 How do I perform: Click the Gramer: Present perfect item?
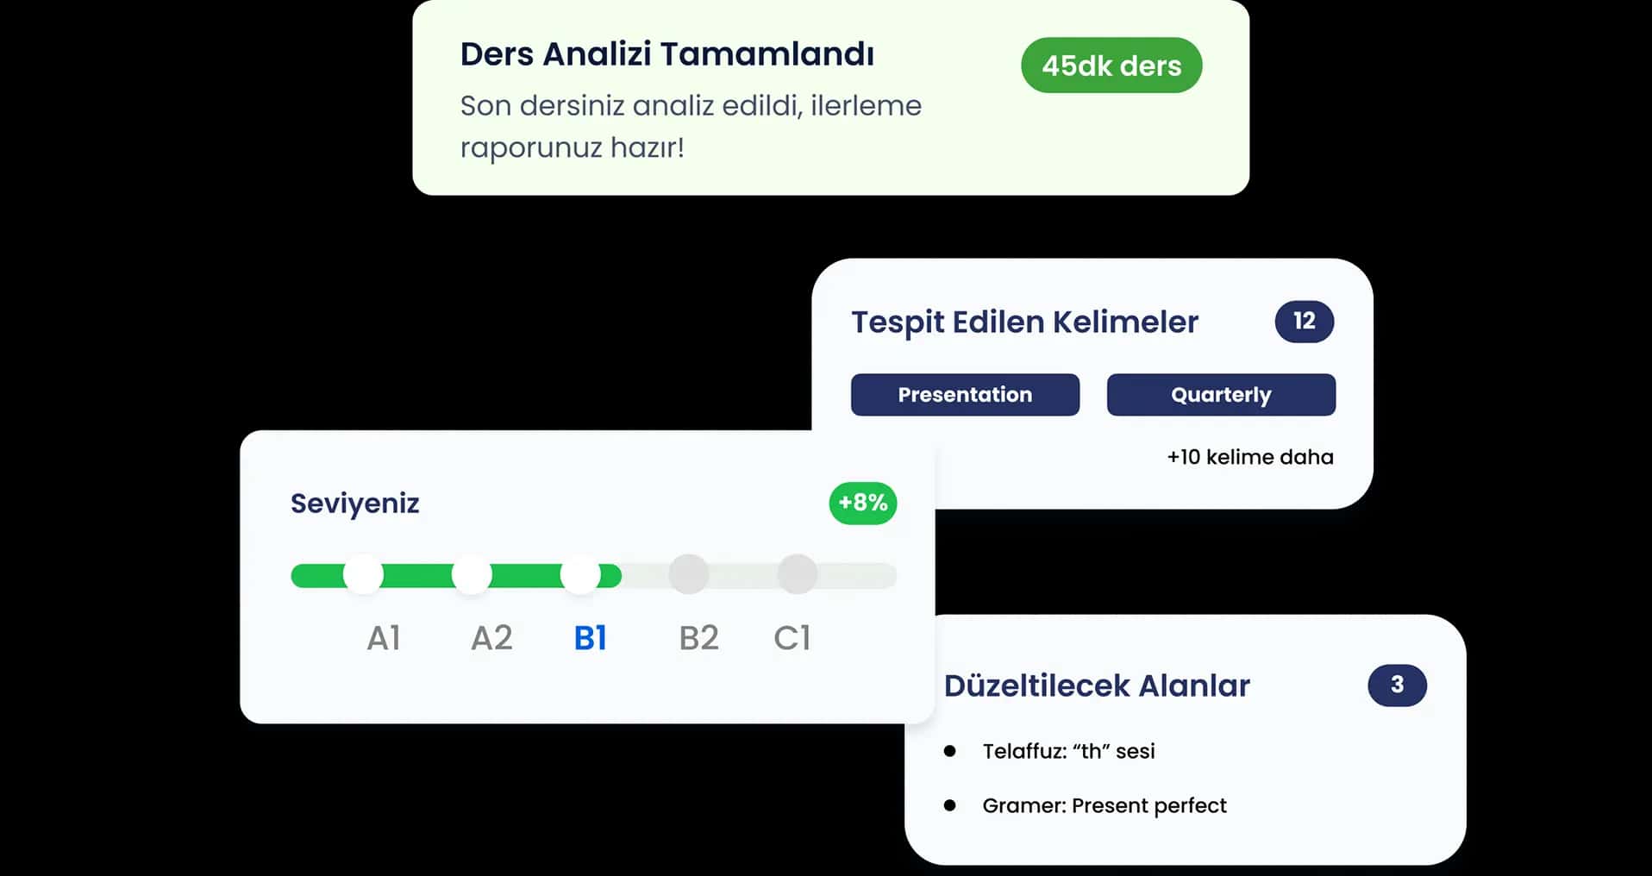pyautogui.click(x=1104, y=805)
